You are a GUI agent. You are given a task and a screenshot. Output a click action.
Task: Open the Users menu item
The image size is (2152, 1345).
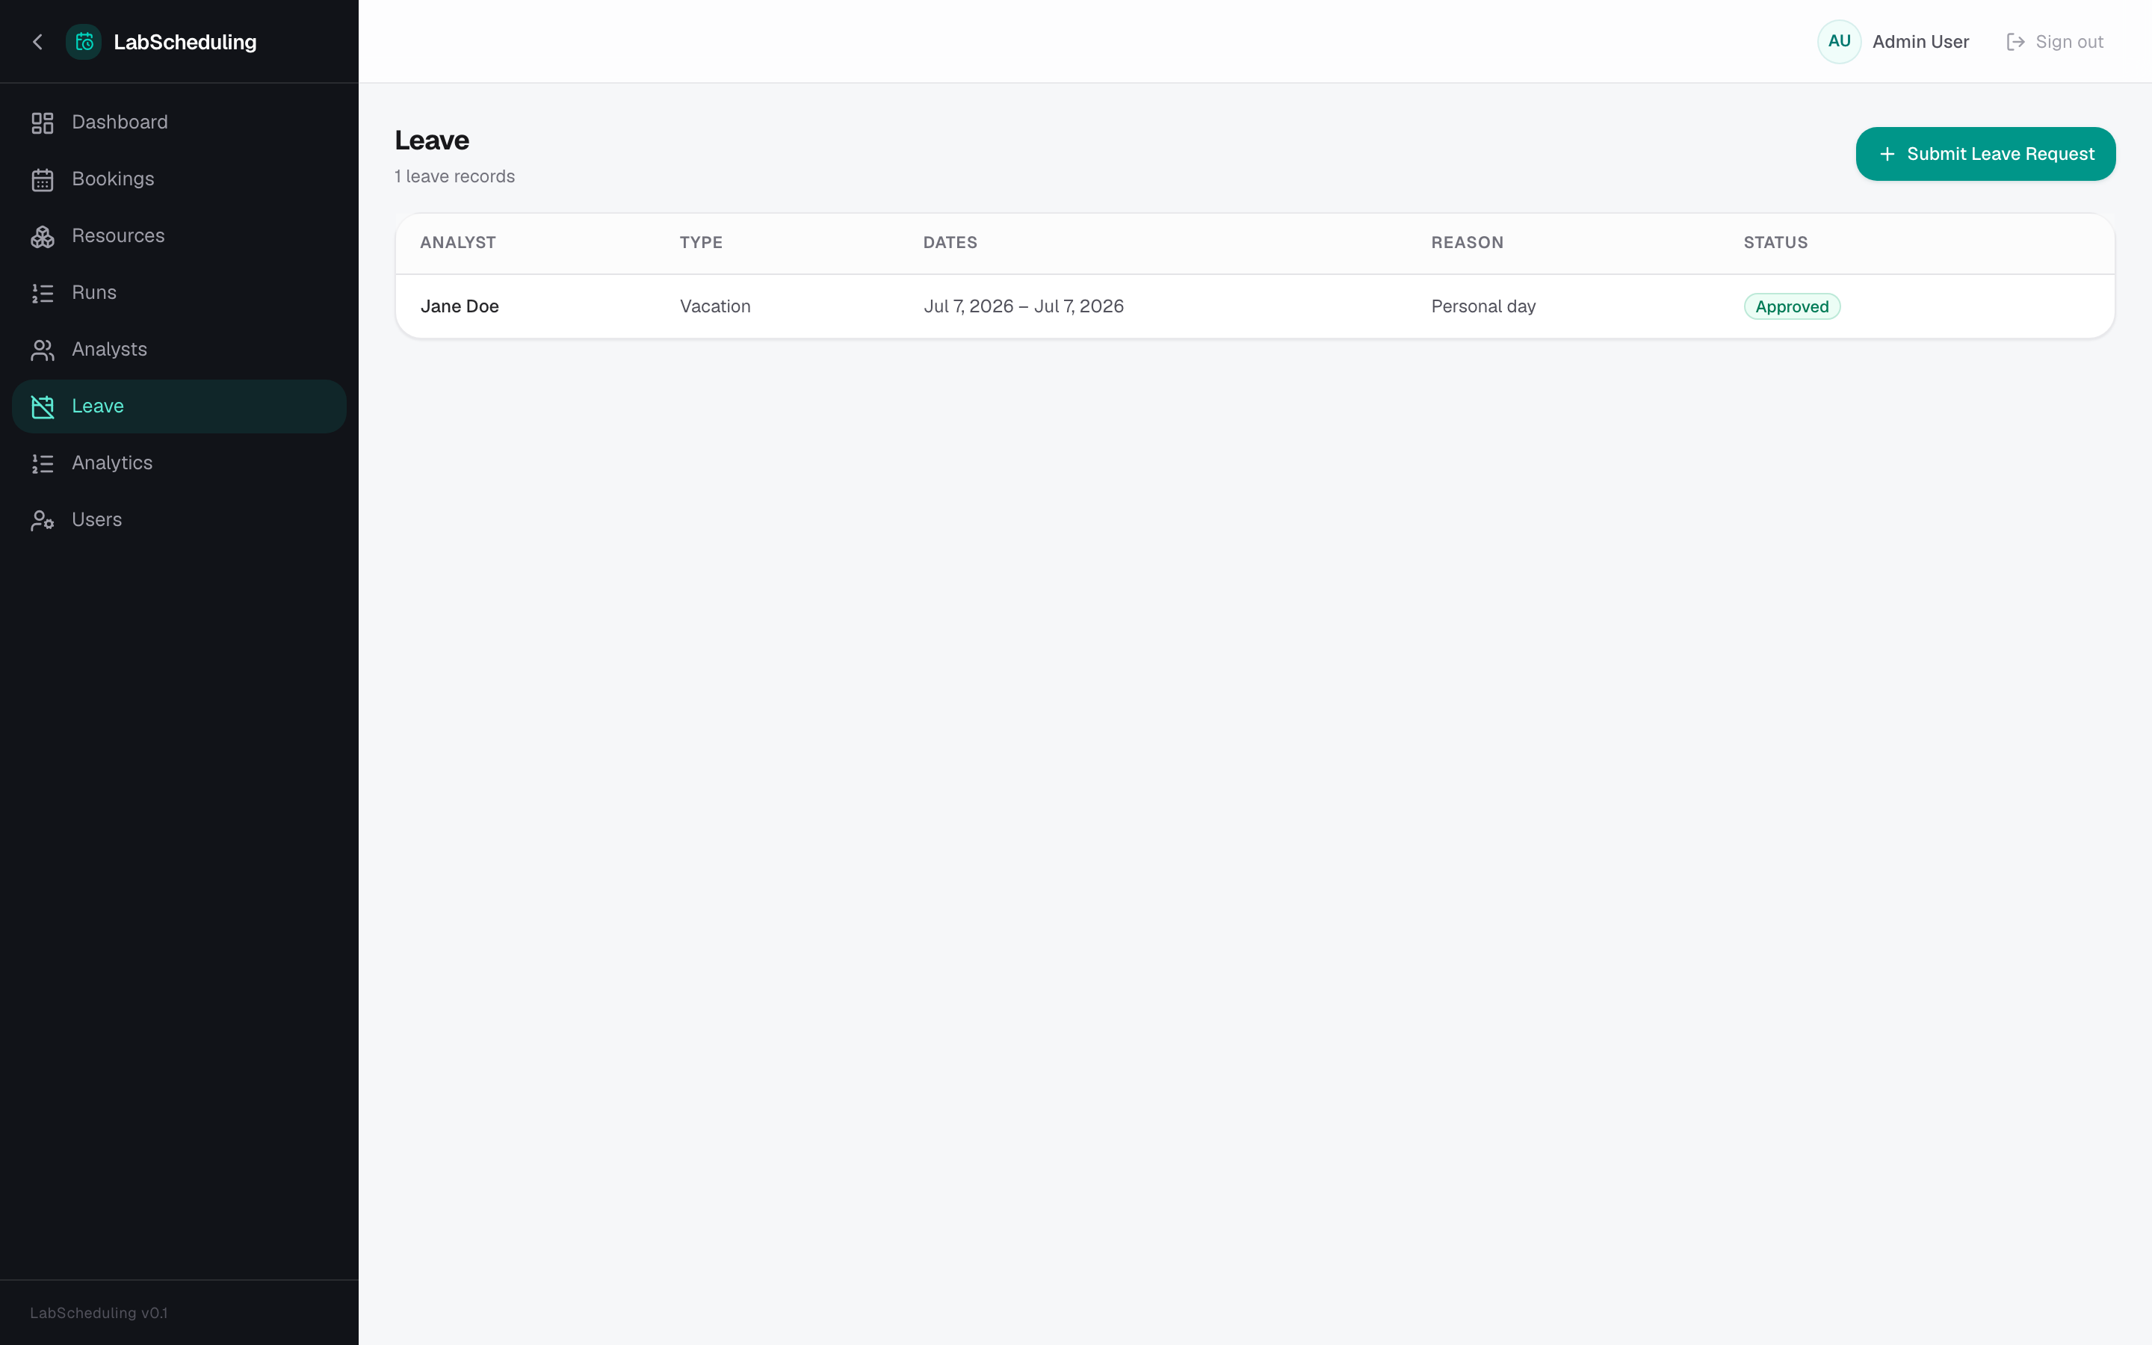pyautogui.click(x=179, y=520)
